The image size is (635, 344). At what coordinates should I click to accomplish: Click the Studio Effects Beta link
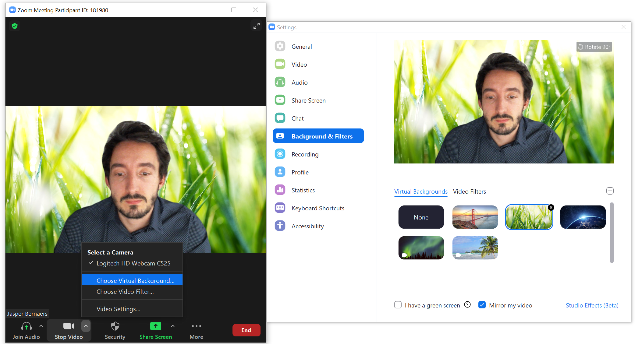[x=591, y=305]
